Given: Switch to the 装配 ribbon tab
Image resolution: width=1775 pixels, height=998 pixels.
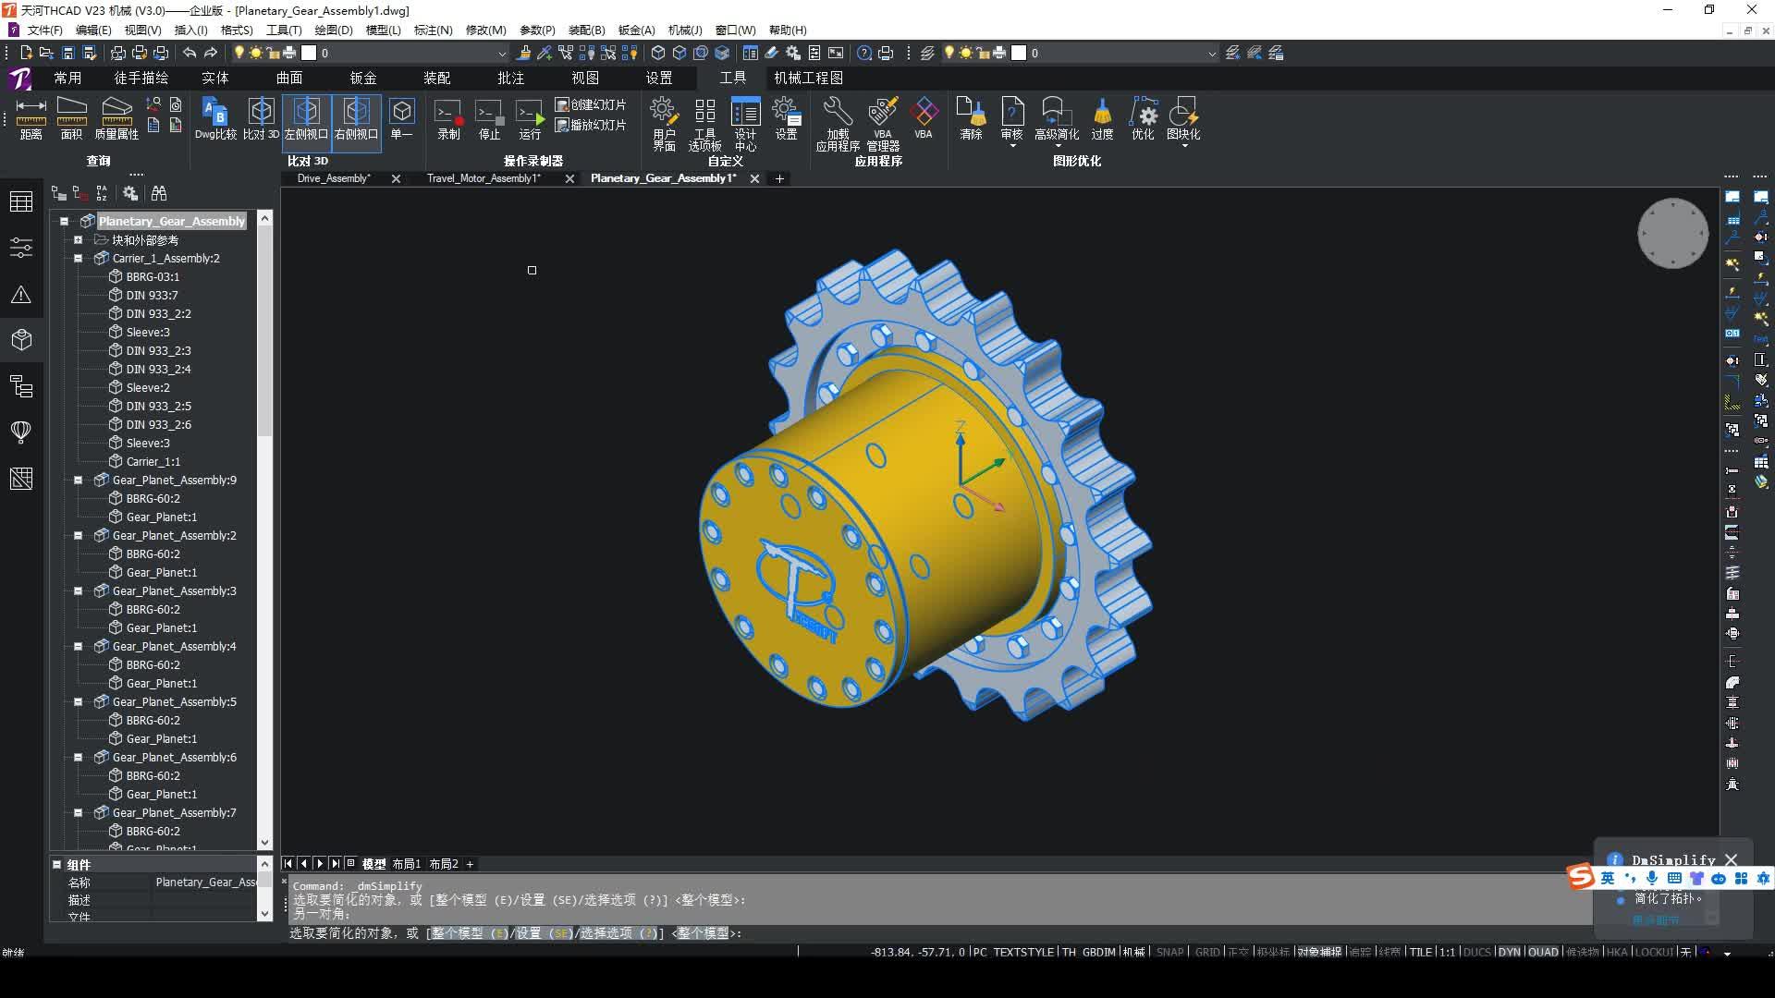Looking at the screenshot, I should 436,78.
